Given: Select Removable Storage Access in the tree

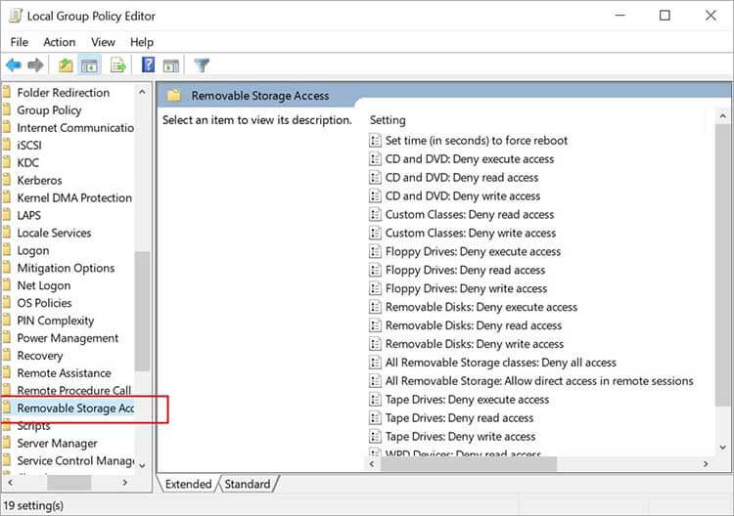Looking at the screenshot, I should (x=75, y=408).
